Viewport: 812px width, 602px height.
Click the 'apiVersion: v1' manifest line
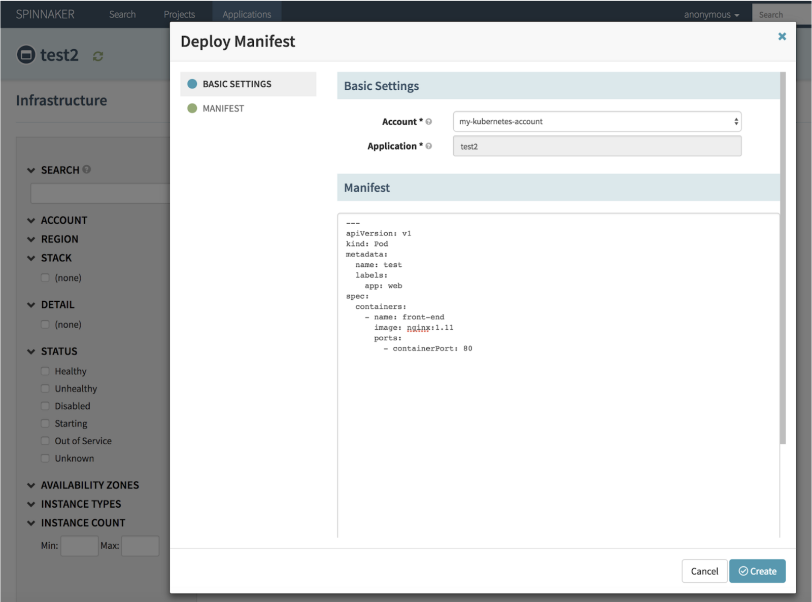click(379, 233)
